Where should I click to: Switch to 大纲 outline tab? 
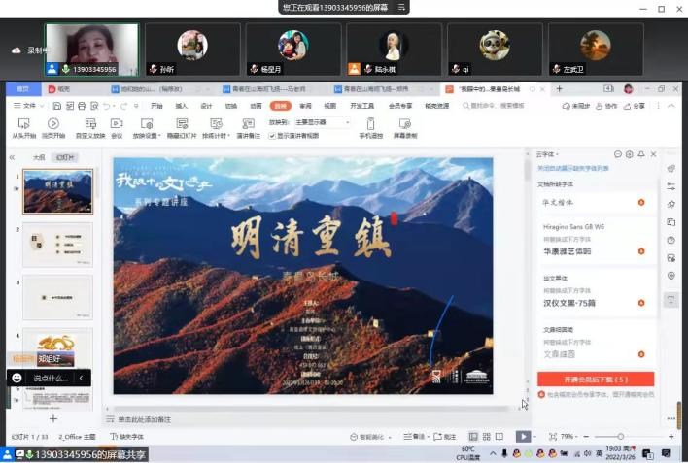point(39,156)
